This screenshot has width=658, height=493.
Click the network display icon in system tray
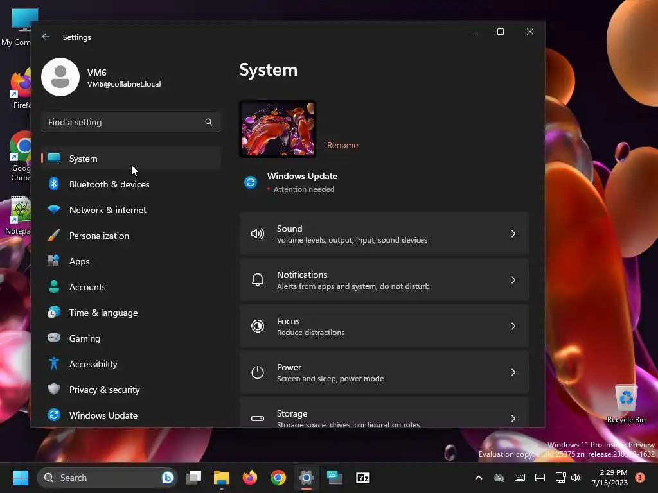pyautogui.click(x=560, y=478)
